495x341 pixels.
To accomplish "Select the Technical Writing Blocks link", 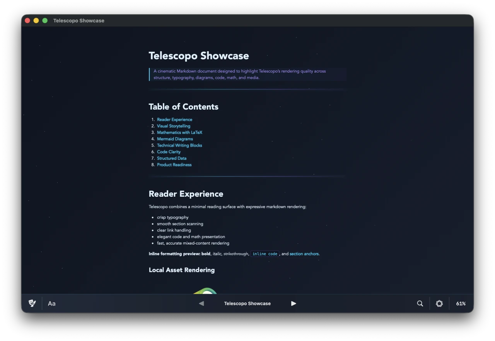I will 179,145.
